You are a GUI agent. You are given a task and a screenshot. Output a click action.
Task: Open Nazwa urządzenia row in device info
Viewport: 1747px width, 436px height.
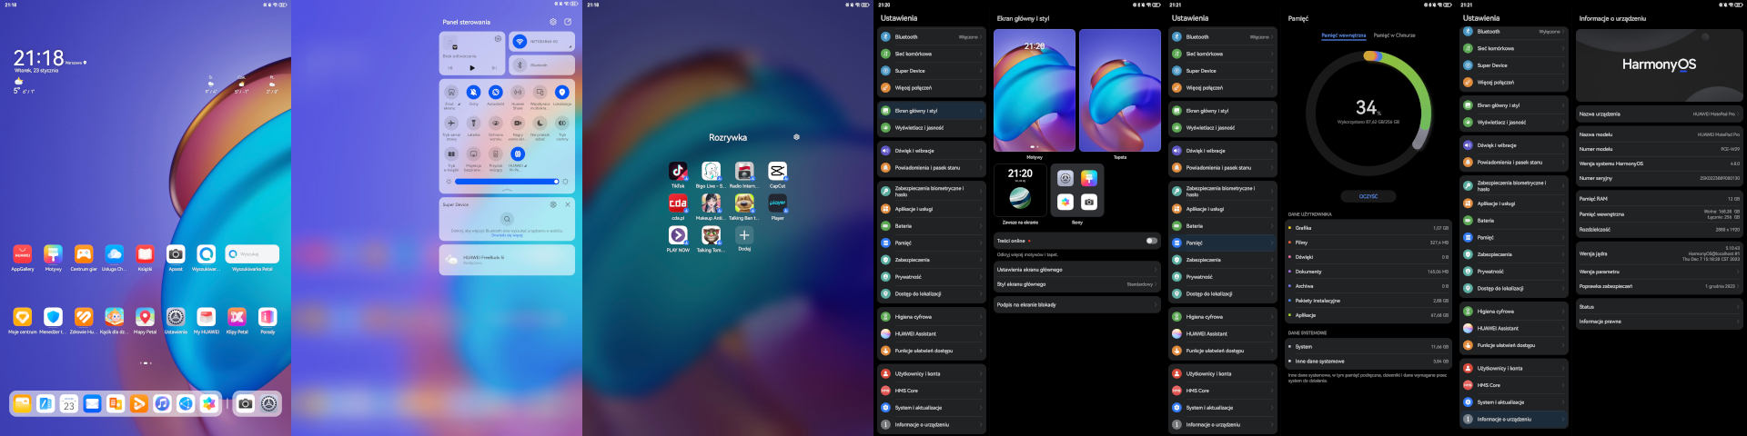click(x=1660, y=114)
